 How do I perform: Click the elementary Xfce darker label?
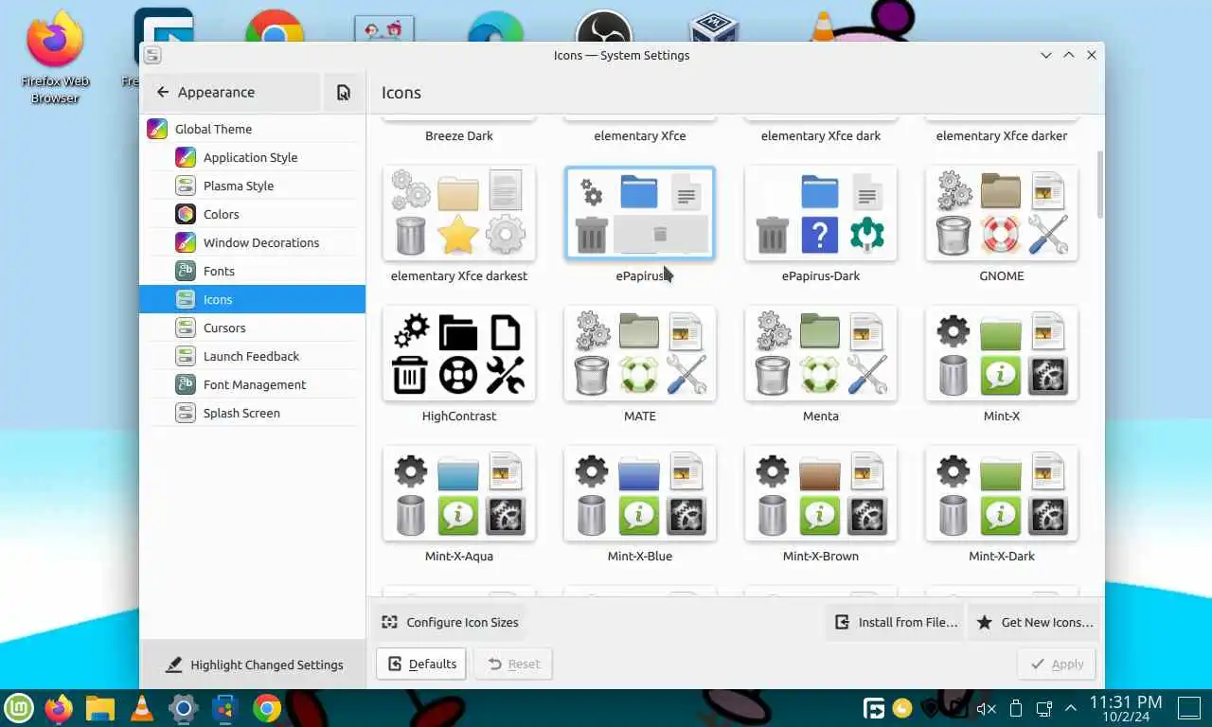[1002, 135]
